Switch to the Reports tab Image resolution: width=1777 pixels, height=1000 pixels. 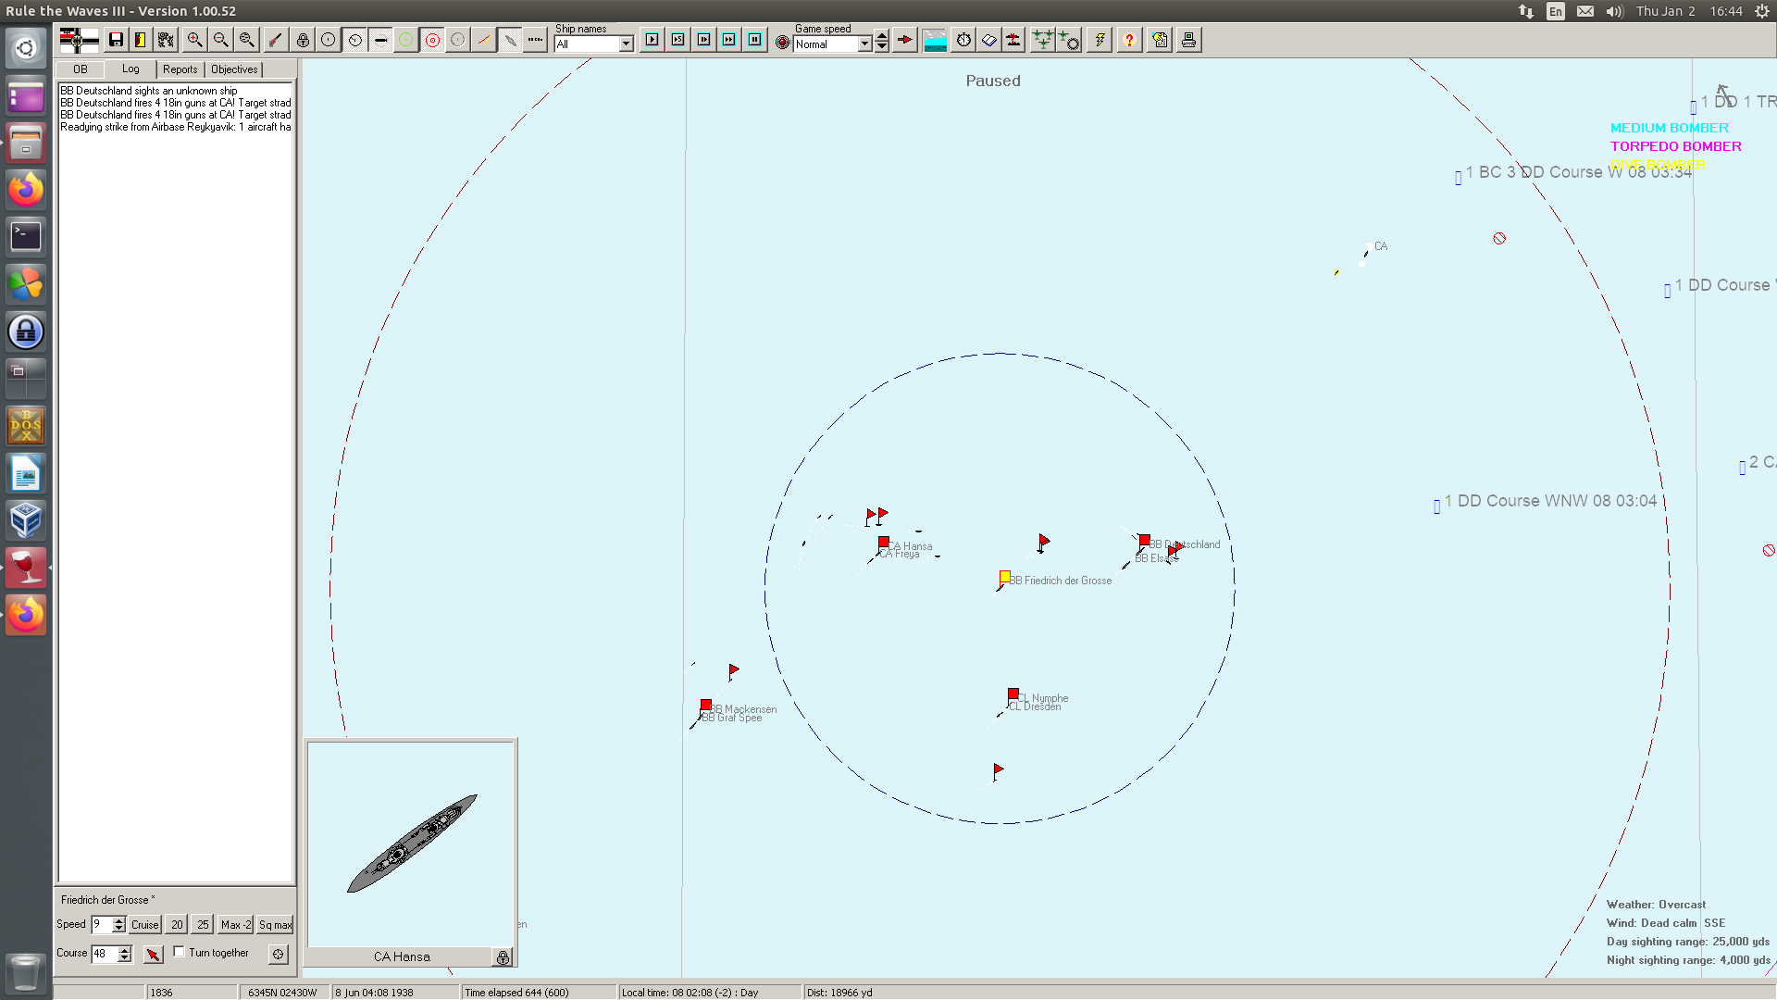point(180,69)
